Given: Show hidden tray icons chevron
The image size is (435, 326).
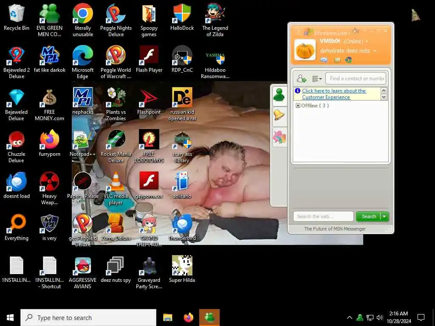Looking at the screenshot, I should 350,318.
